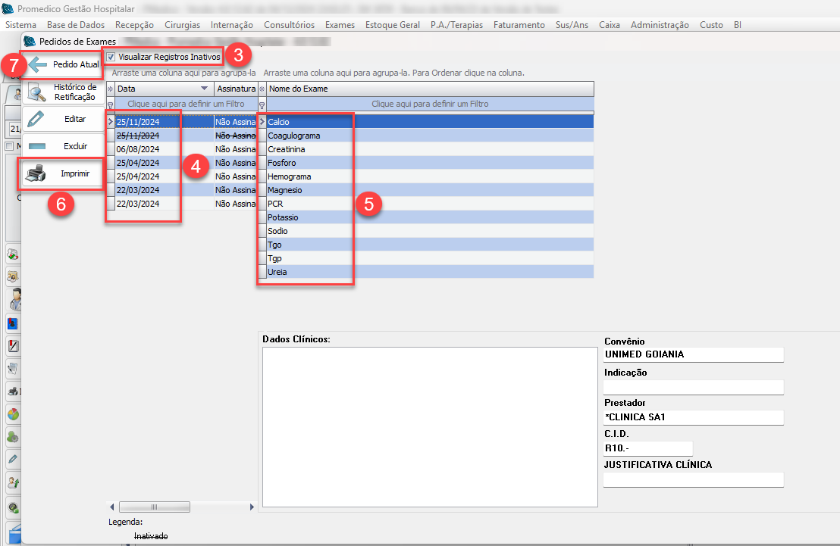Click the asterisk selector left of Nome do Exame

[x=262, y=89]
